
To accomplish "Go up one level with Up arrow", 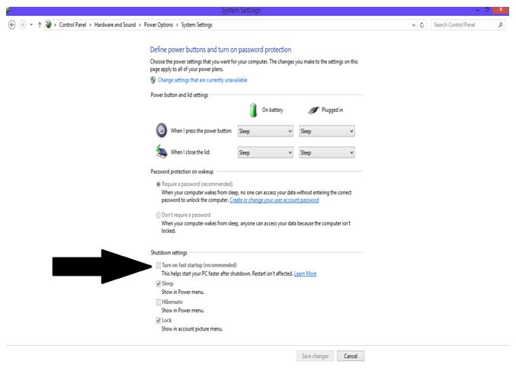I will click(40, 24).
